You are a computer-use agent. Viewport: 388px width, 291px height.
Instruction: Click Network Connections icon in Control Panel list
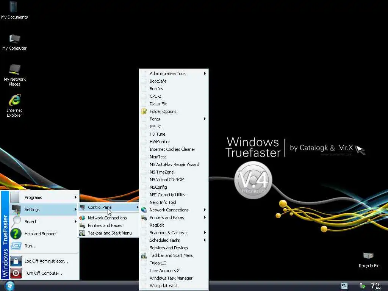pos(144,210)
